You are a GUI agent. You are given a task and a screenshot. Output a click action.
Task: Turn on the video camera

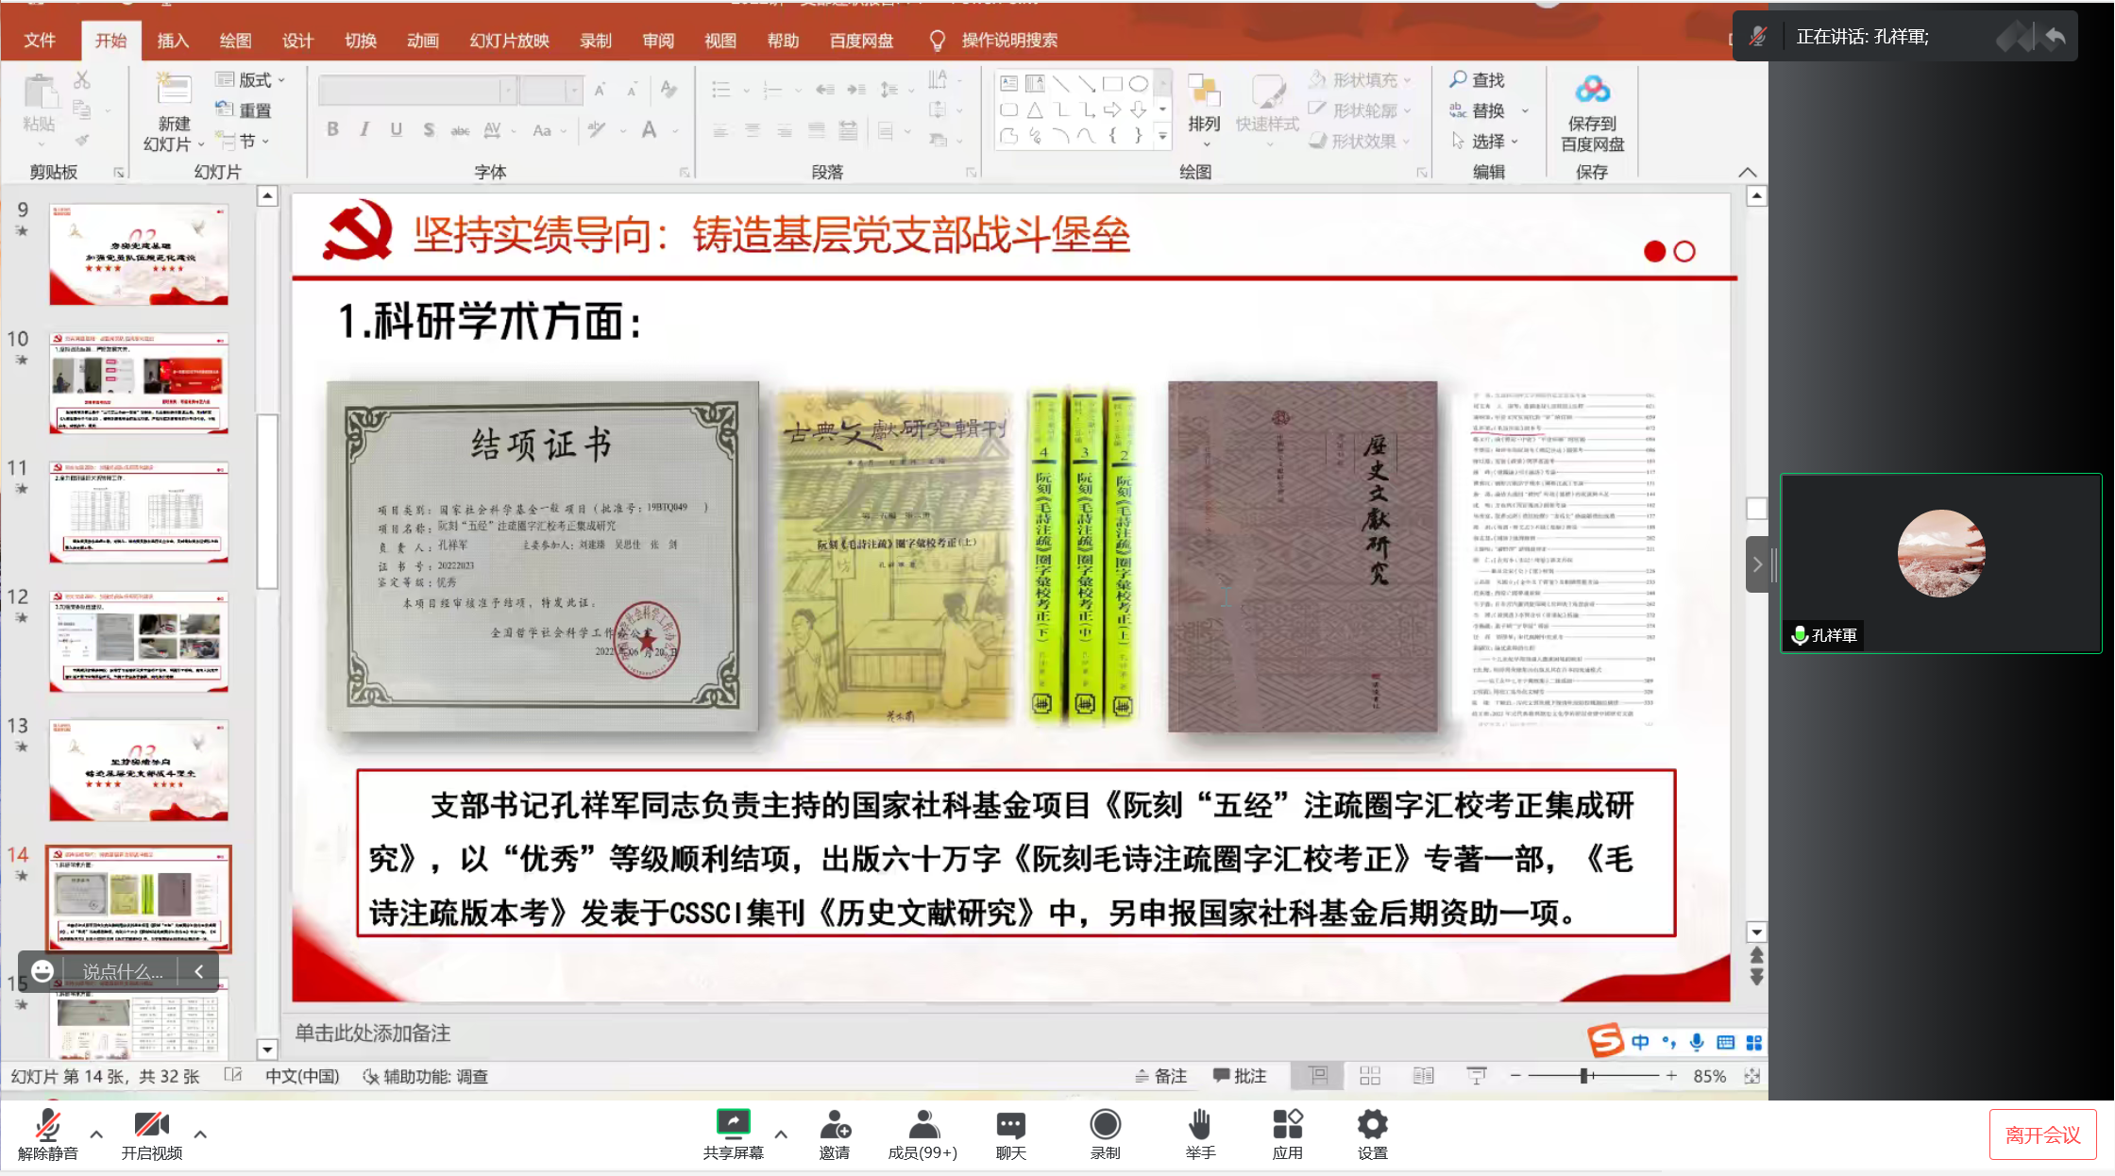(x=151, y=1125)
